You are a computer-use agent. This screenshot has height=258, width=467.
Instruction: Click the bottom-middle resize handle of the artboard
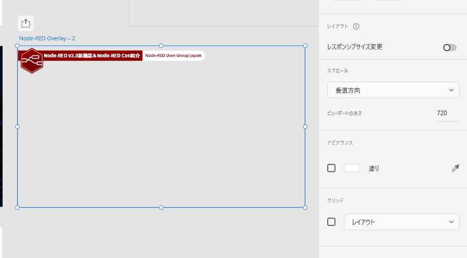[x=161, y=207]
